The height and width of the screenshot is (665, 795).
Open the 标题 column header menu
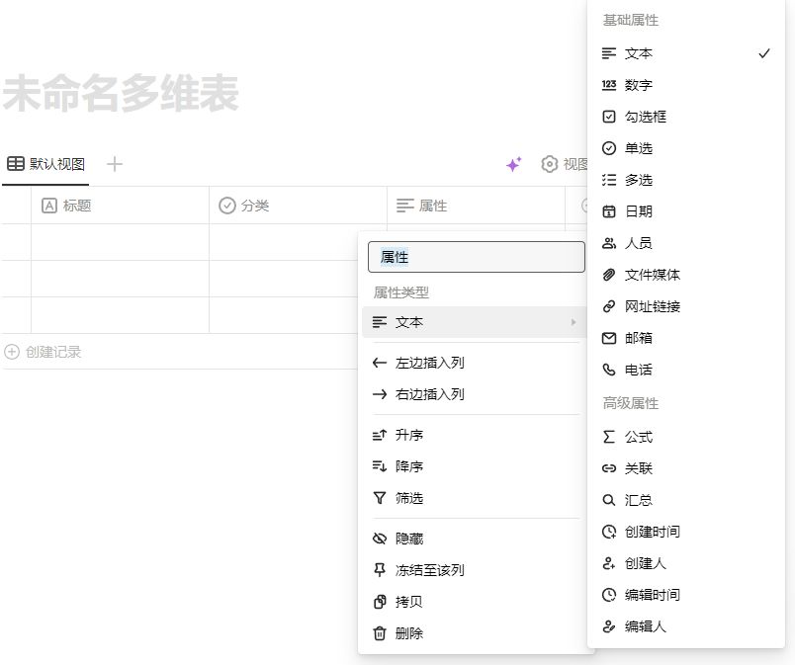[120, 206]
